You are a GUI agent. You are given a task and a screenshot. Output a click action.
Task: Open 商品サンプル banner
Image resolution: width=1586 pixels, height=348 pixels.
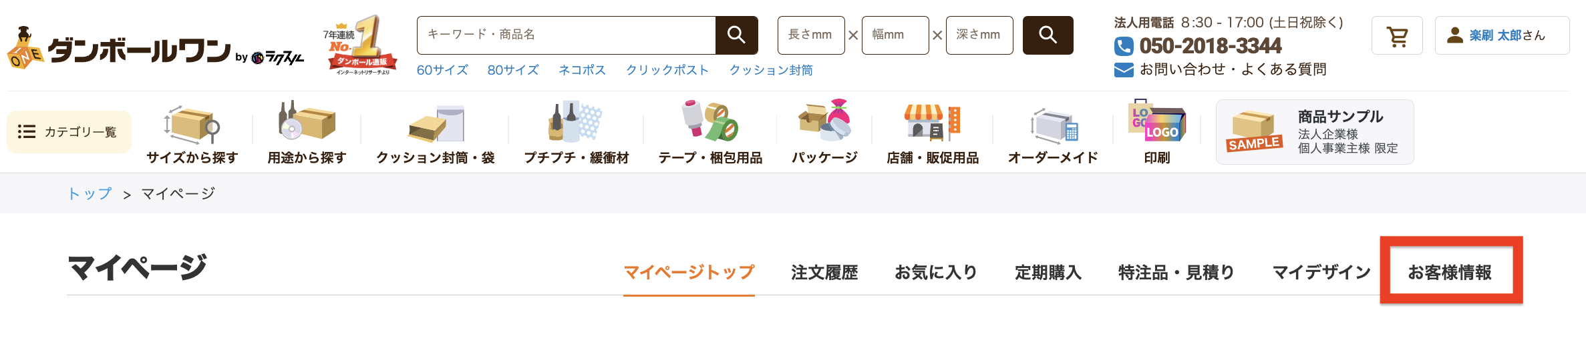click(1315, 132)
